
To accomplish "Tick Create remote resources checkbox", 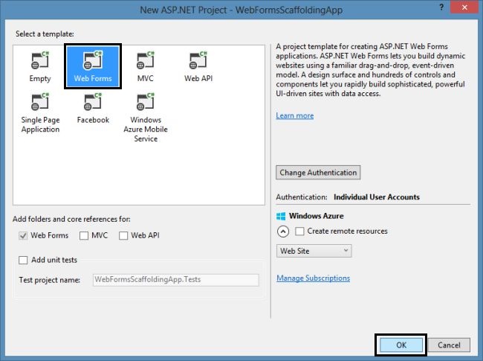I will 299,231.
